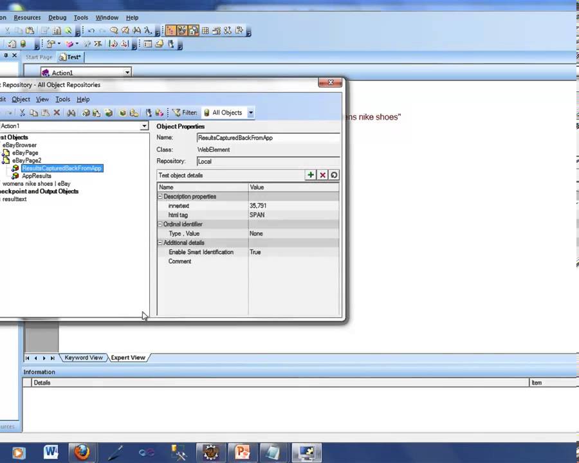Open the Object menu in Object Repository

[x=21, y=99]
